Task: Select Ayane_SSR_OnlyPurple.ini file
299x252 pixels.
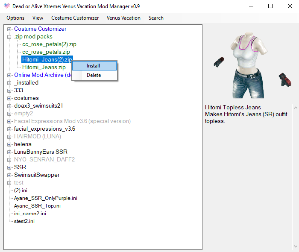Action: [46, 198]
